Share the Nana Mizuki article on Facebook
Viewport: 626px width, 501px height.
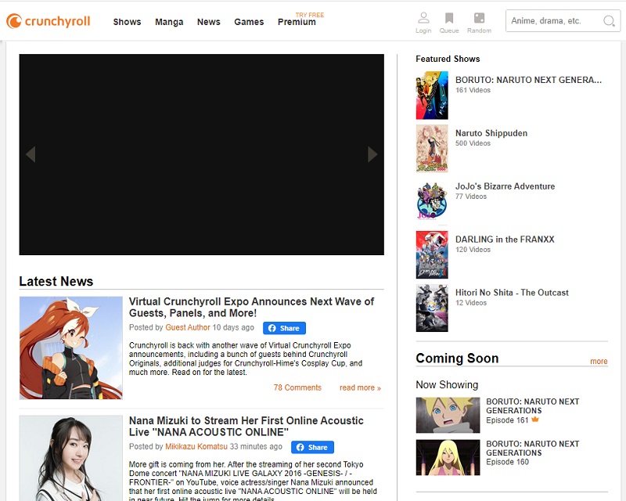click(312, 447)
